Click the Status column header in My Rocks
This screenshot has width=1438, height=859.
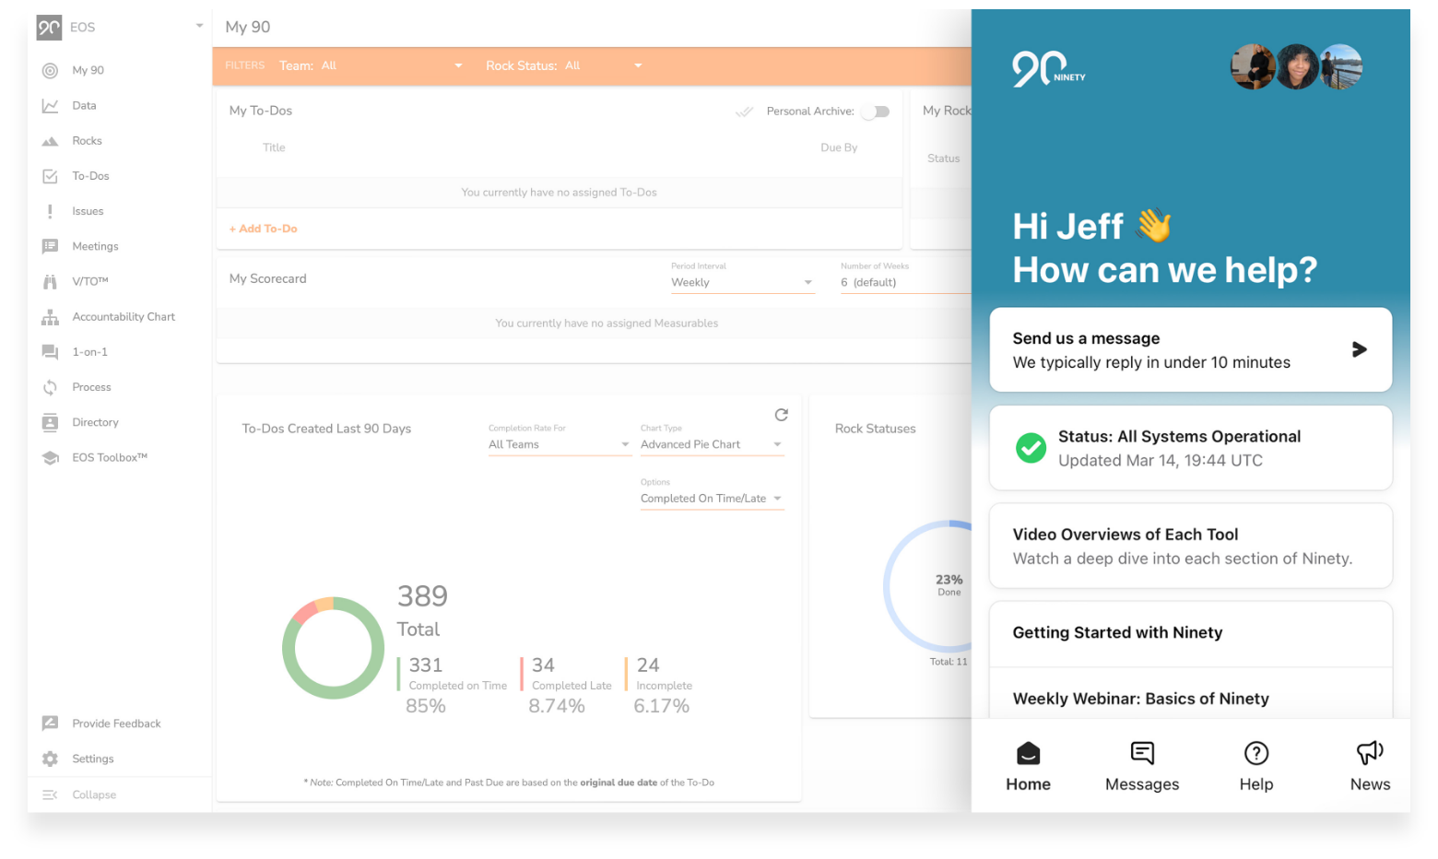pos(944,159)
